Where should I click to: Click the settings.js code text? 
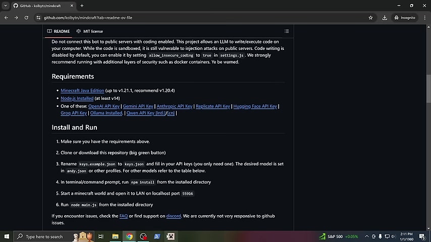[232, 55]
